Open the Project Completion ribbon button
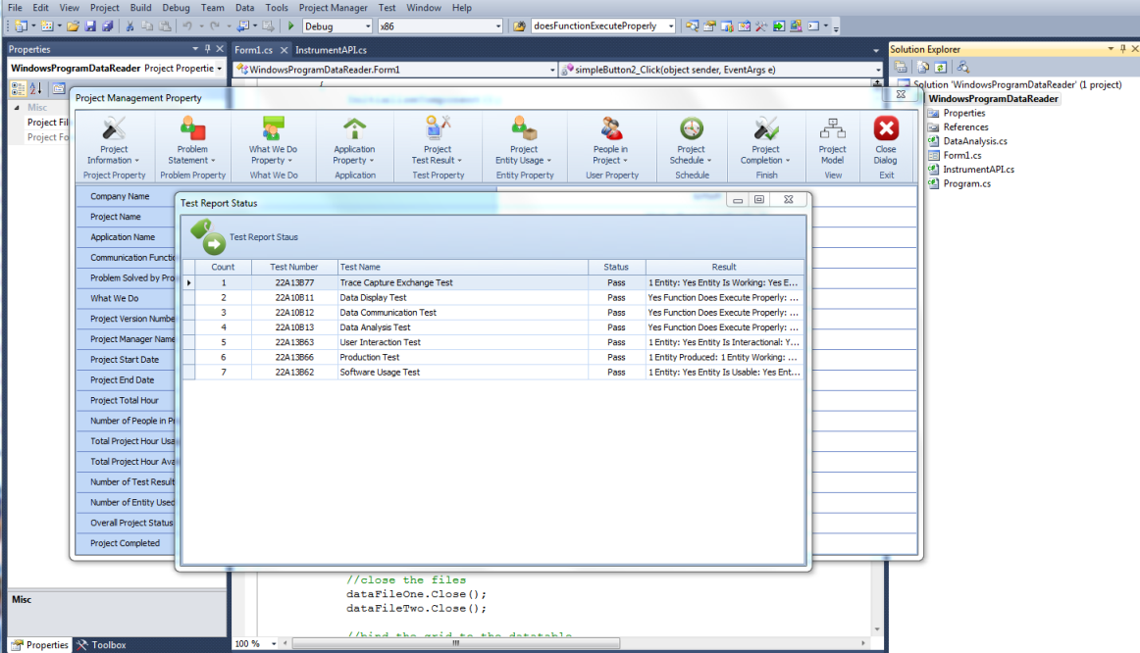Image resolution: width=1140 pixels, height=653 pixels. click(765, 141)
